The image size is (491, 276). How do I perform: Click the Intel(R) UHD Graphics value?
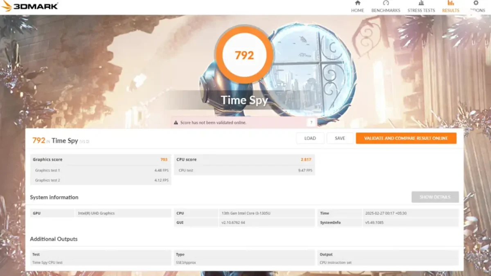click(97, 213)
